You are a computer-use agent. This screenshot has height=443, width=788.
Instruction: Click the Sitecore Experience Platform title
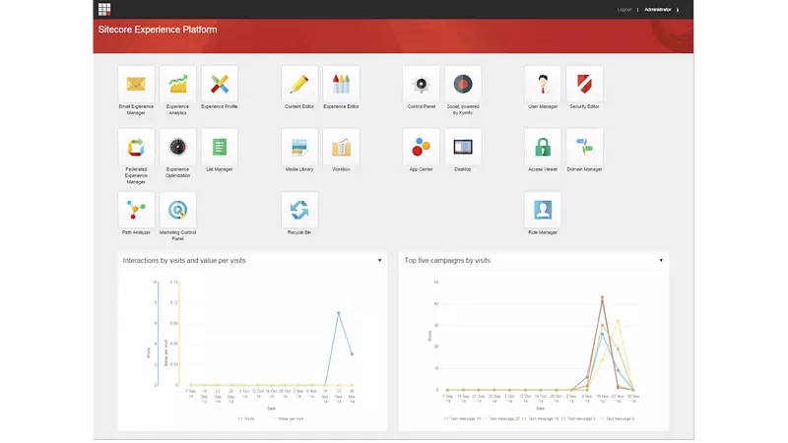coord(158,30)
